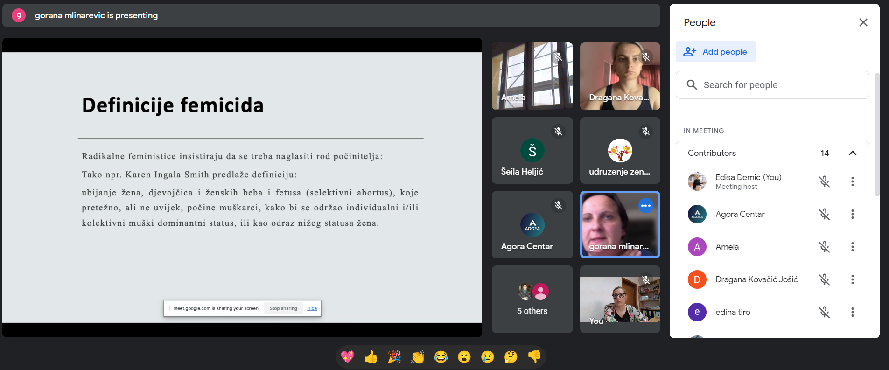
Task: Click the Add people button
Action: click(716, 52)
